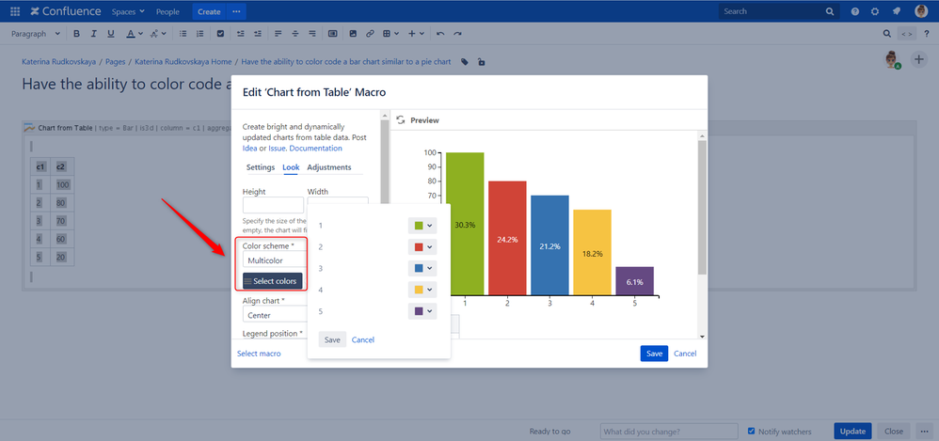Open the page layout tool

click(332, 34)
